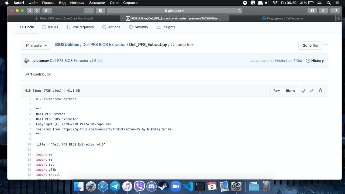The image size is (345, 194).
Task: Expand commit message ellipsis
Action: click(x=100, y=61)
